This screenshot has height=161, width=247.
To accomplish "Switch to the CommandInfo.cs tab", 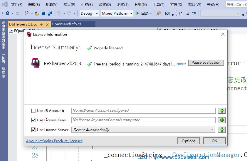I will pos(67,24).
